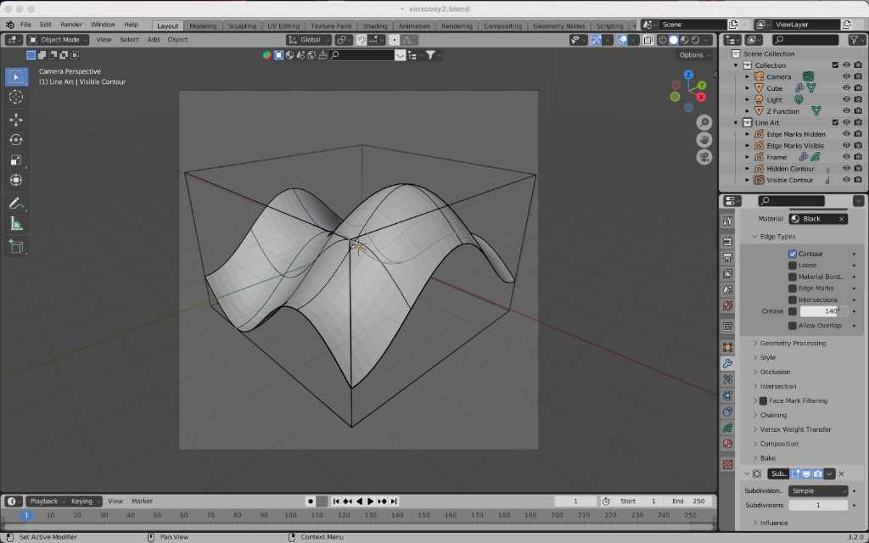Select the Annotate tool
The width and height of the screenshot is (869, 543).
click(x=16, y=204)
